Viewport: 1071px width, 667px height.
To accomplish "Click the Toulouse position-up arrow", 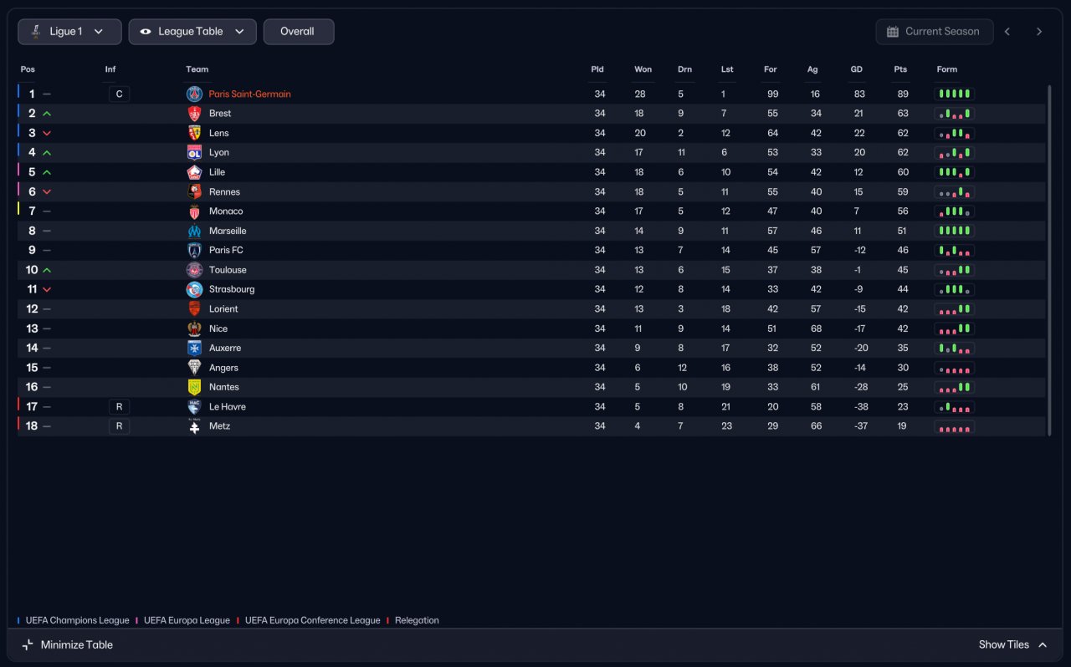I will coord(47,270).
